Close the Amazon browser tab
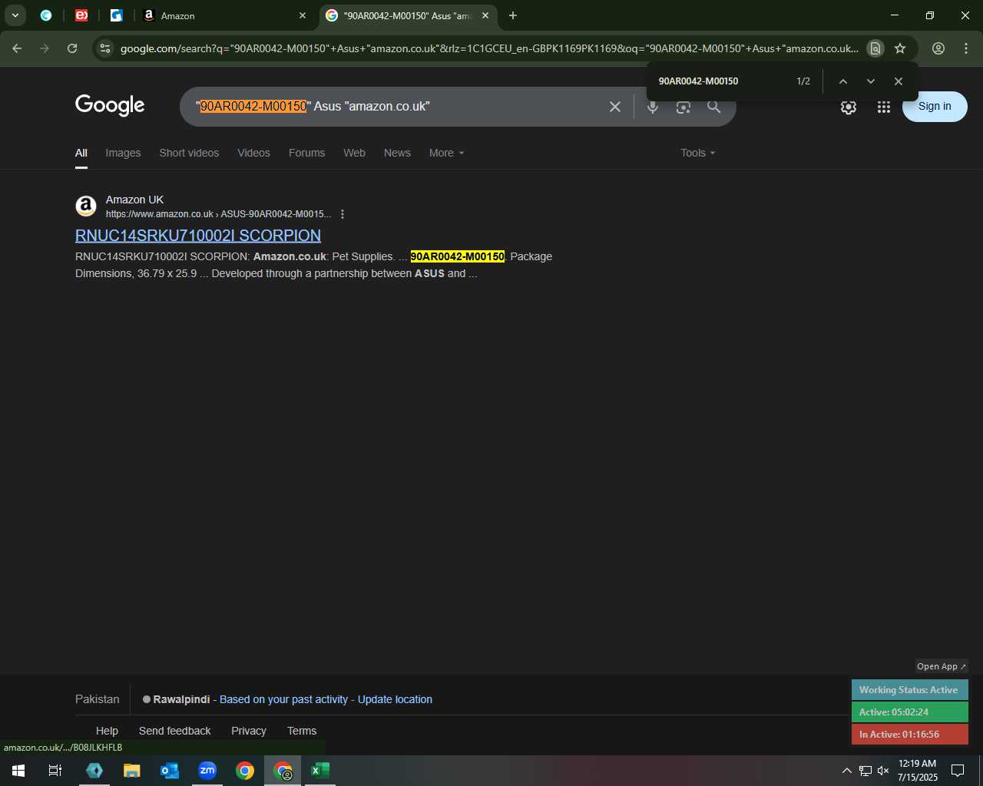Image resolution: width=983 pixels, height=786 pixels. (303, 15)
